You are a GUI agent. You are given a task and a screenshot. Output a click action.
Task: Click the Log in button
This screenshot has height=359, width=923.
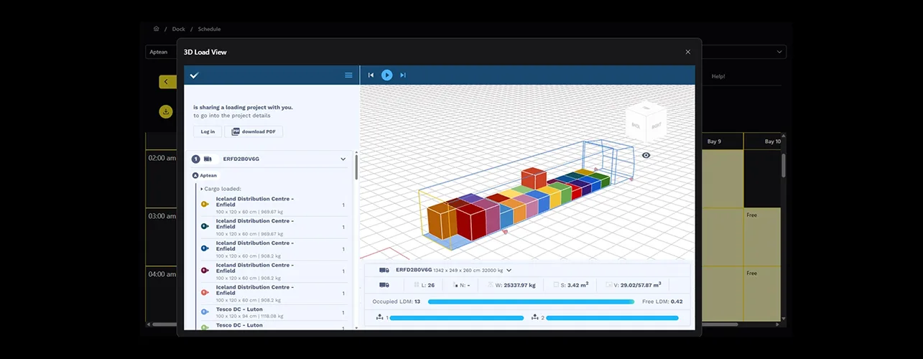pyautogui.click(x=208, y=131)
